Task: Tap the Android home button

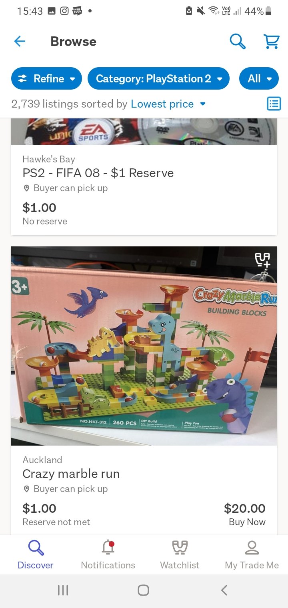Action: pyautogui.click(x=143, y=590)
